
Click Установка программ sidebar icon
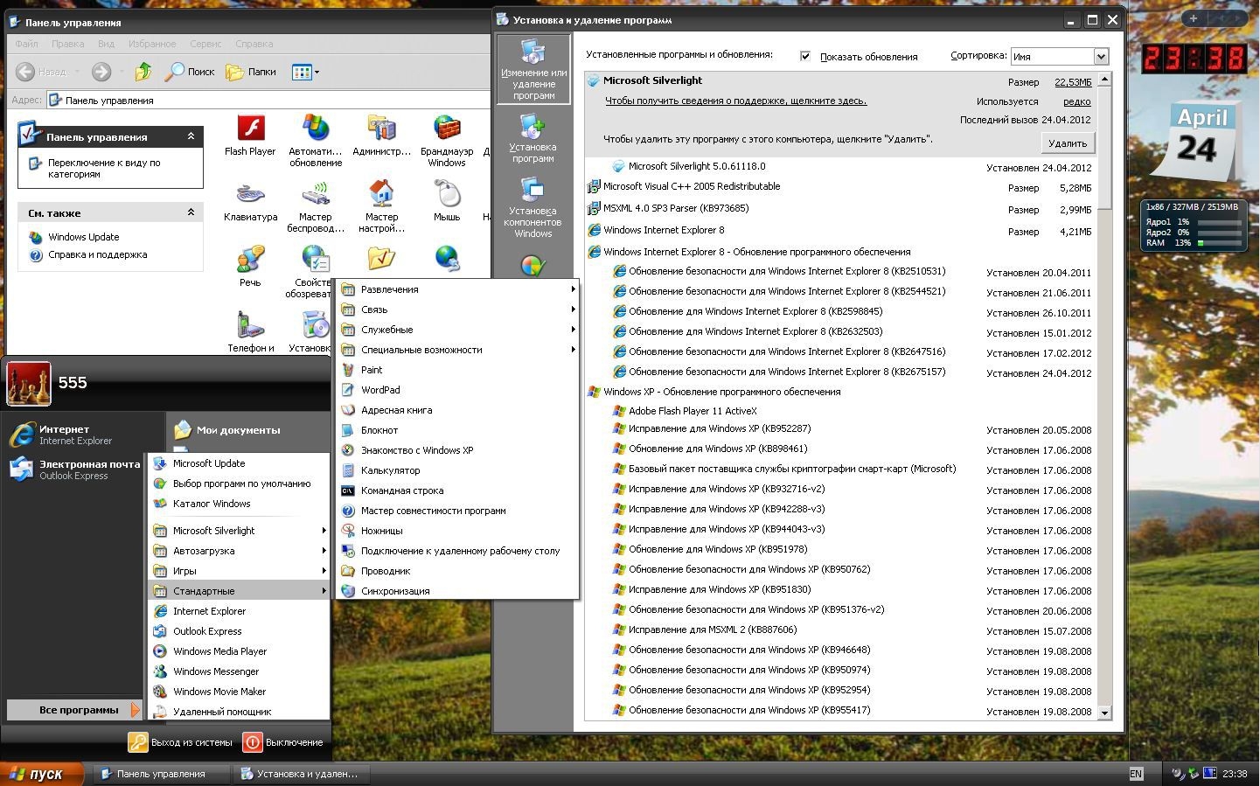[533, 138]
